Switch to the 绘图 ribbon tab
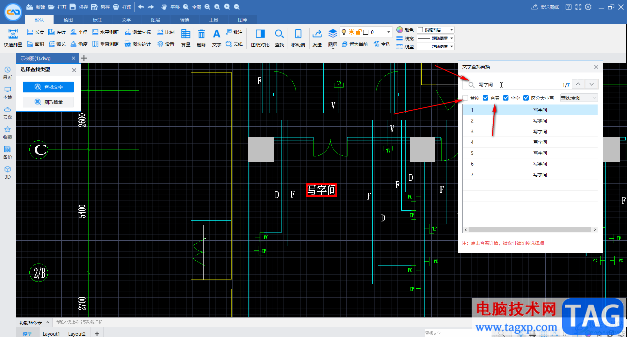 pyautogui.click(x=68, y=20)
